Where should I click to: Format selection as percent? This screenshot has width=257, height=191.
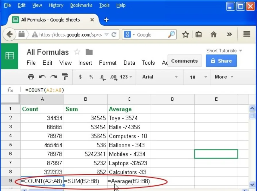91,77
